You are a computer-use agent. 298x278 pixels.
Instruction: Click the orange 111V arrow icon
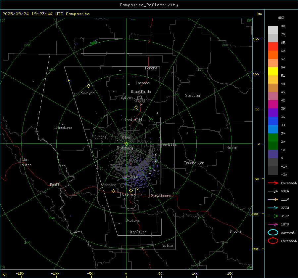pyautogui.click(x=273, y=199)
